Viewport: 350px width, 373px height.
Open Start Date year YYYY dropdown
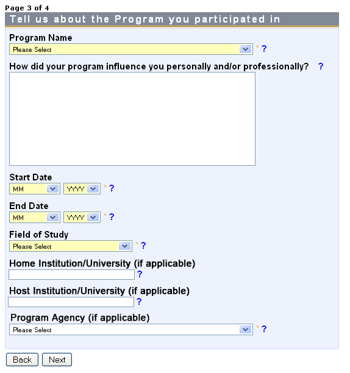(82, 189)
